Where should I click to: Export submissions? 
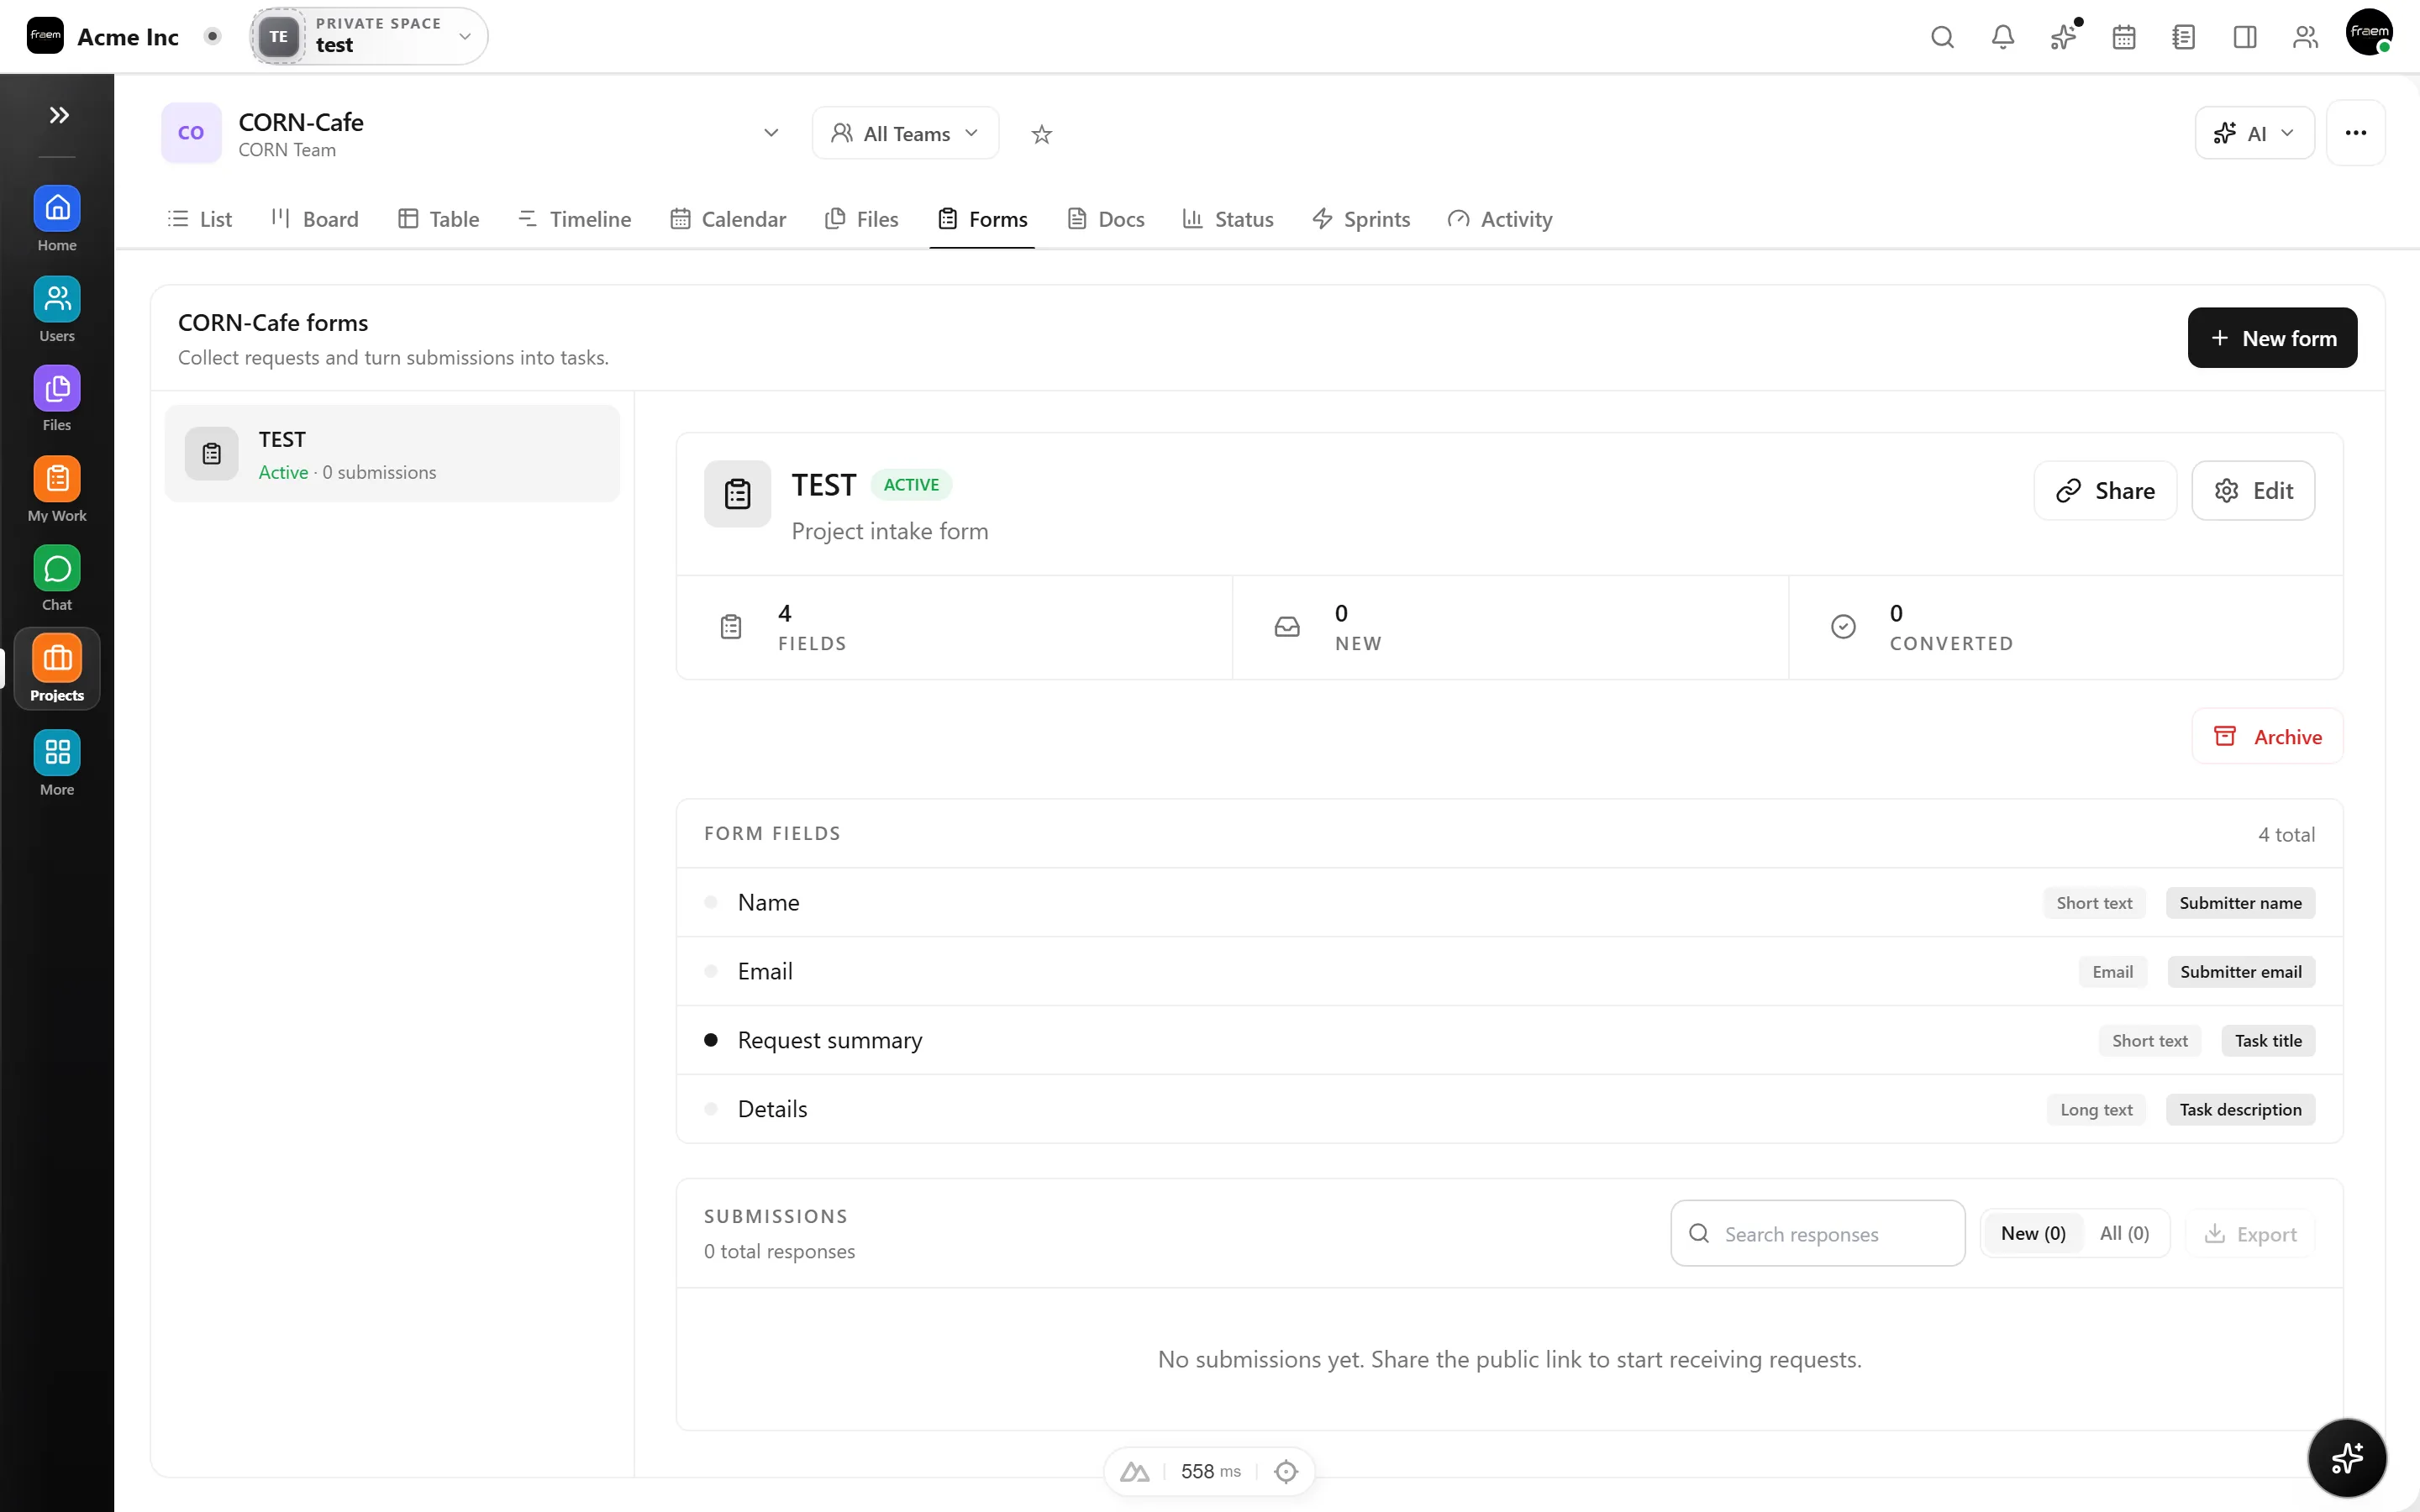[x=2250, y=1234]
